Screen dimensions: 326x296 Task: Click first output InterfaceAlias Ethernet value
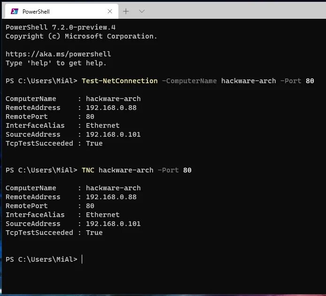[x=103, y=125]
